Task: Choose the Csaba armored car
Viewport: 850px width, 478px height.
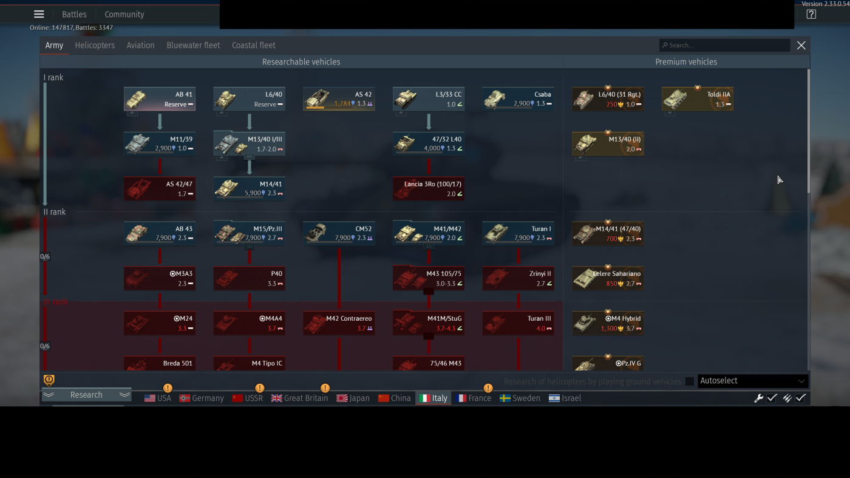Action: pyautogui.click(x=518, y=99)
